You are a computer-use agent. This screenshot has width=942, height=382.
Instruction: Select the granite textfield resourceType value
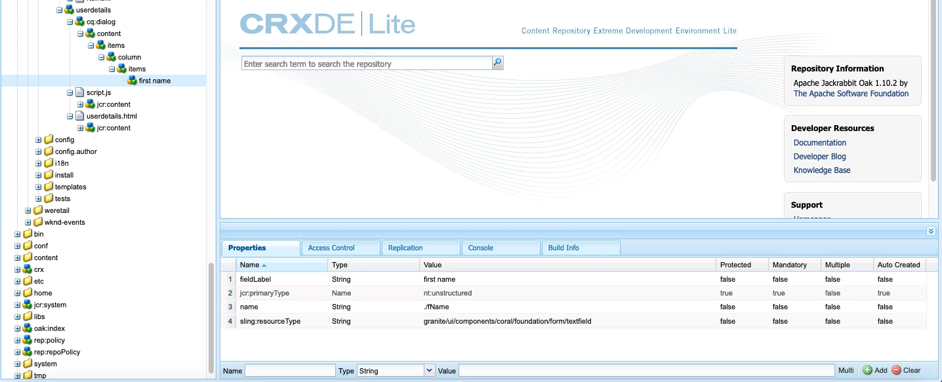point(508,321)
